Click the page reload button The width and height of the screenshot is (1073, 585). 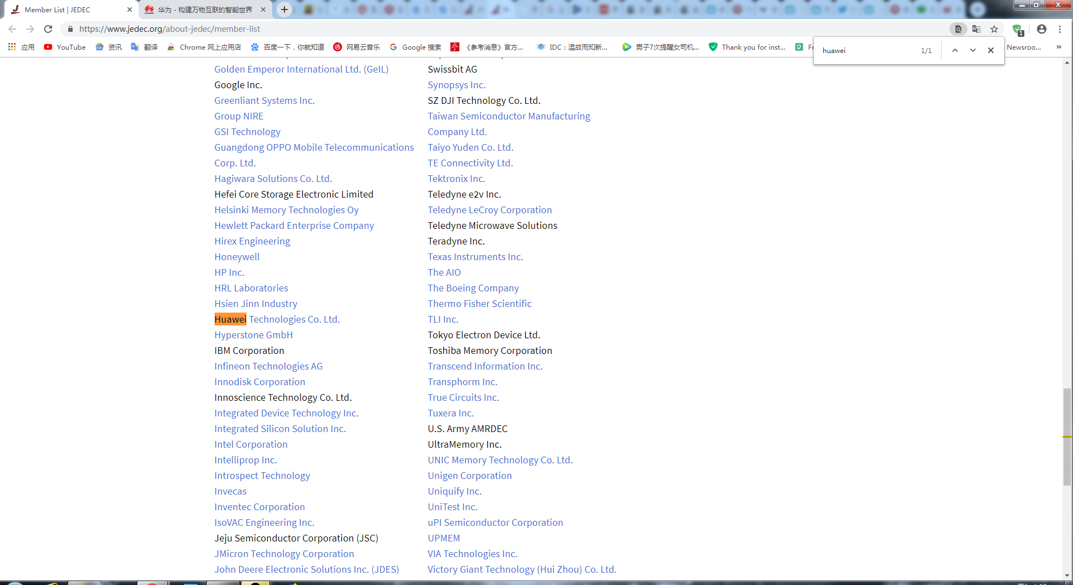[x=48, y=29]
